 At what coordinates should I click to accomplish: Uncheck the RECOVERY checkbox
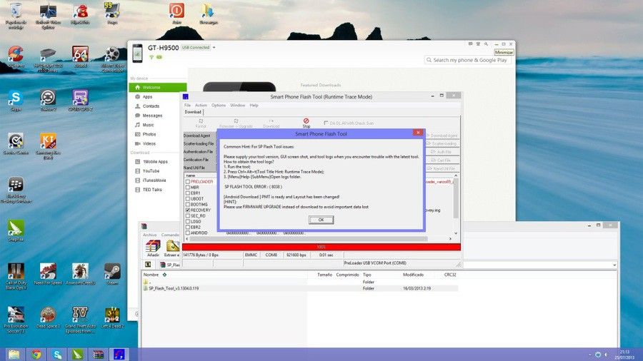coord(187,210)
